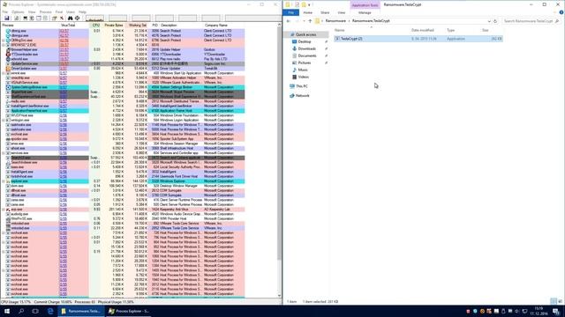Image resolution: width=565 pixels, height=317 pixels.
Task: Select the TeslaCrypt (2) application file
Action: pos(418,39)
